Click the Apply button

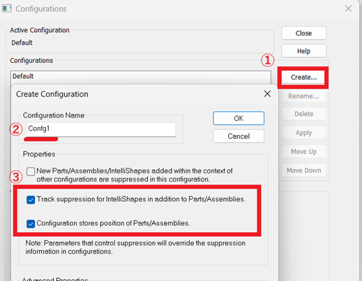[304, 133]
